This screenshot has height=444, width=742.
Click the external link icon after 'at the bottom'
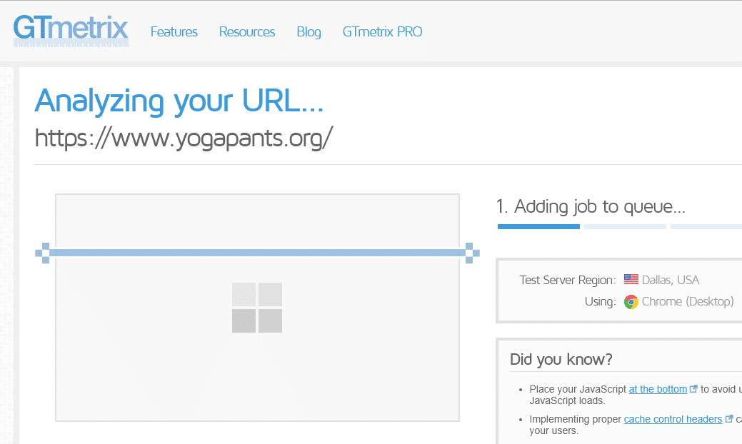point(693,388)
